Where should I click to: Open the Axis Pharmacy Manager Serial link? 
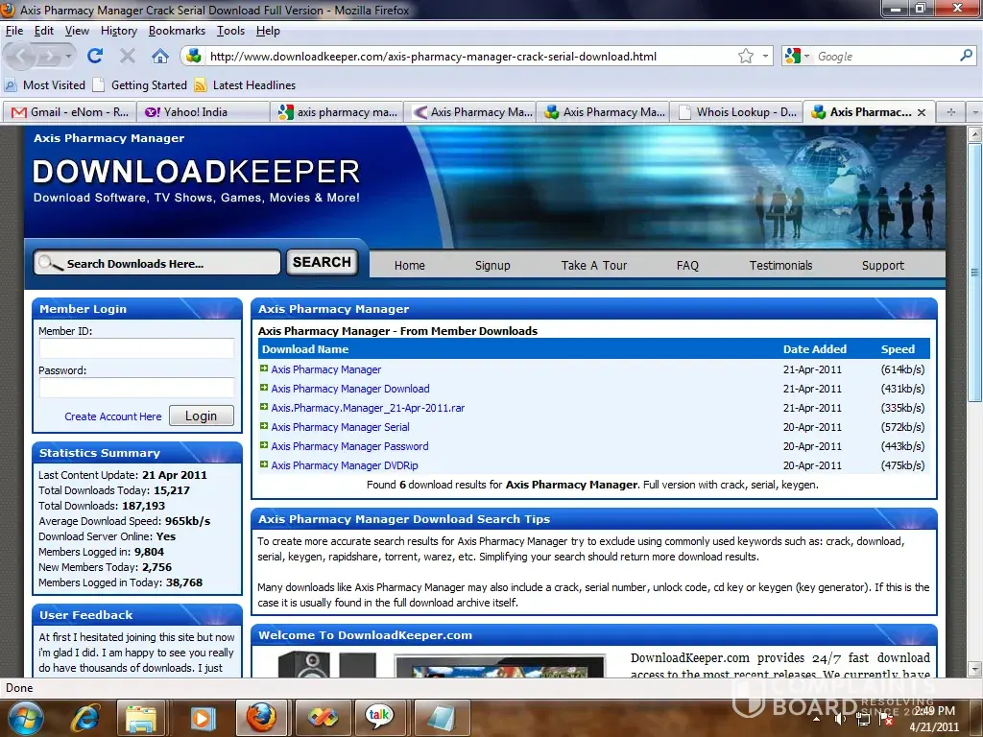click(340, 427)
